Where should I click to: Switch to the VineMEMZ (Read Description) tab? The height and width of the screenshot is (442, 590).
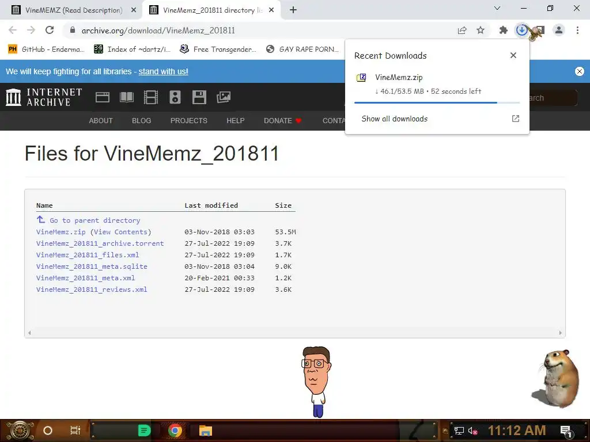pyautogui.click(x=74, y=10)
